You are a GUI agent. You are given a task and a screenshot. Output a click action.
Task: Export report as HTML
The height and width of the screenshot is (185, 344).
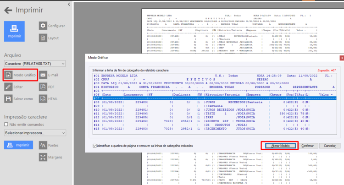coord(43,99)
